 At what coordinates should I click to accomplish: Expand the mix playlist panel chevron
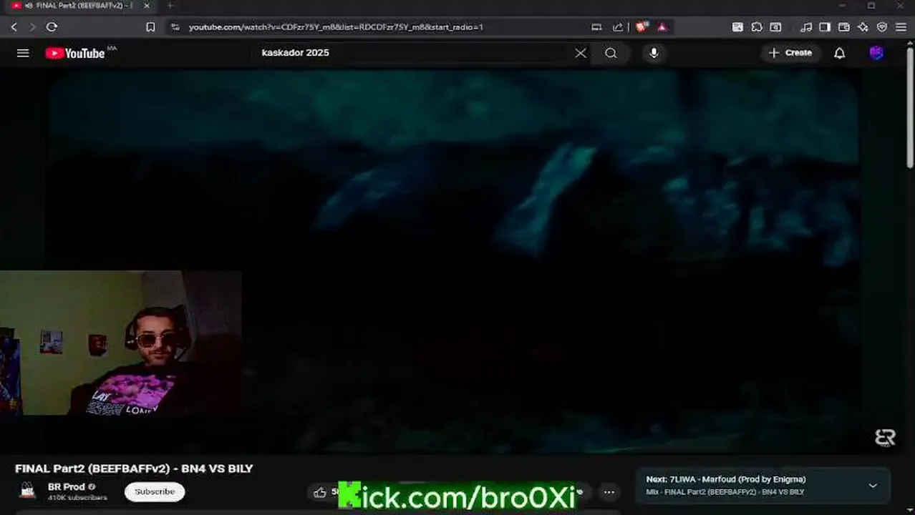(873, 486)
